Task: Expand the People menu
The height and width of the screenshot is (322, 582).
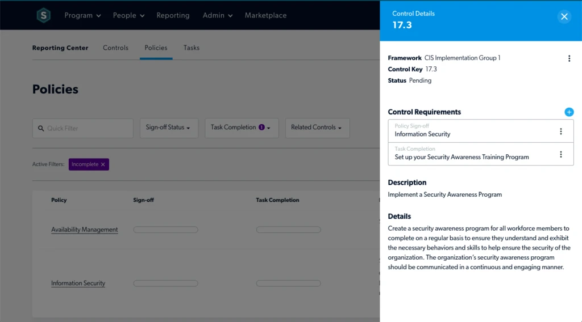Action: 128,16
